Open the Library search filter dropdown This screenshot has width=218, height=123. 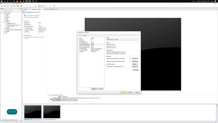click(21, 11)
